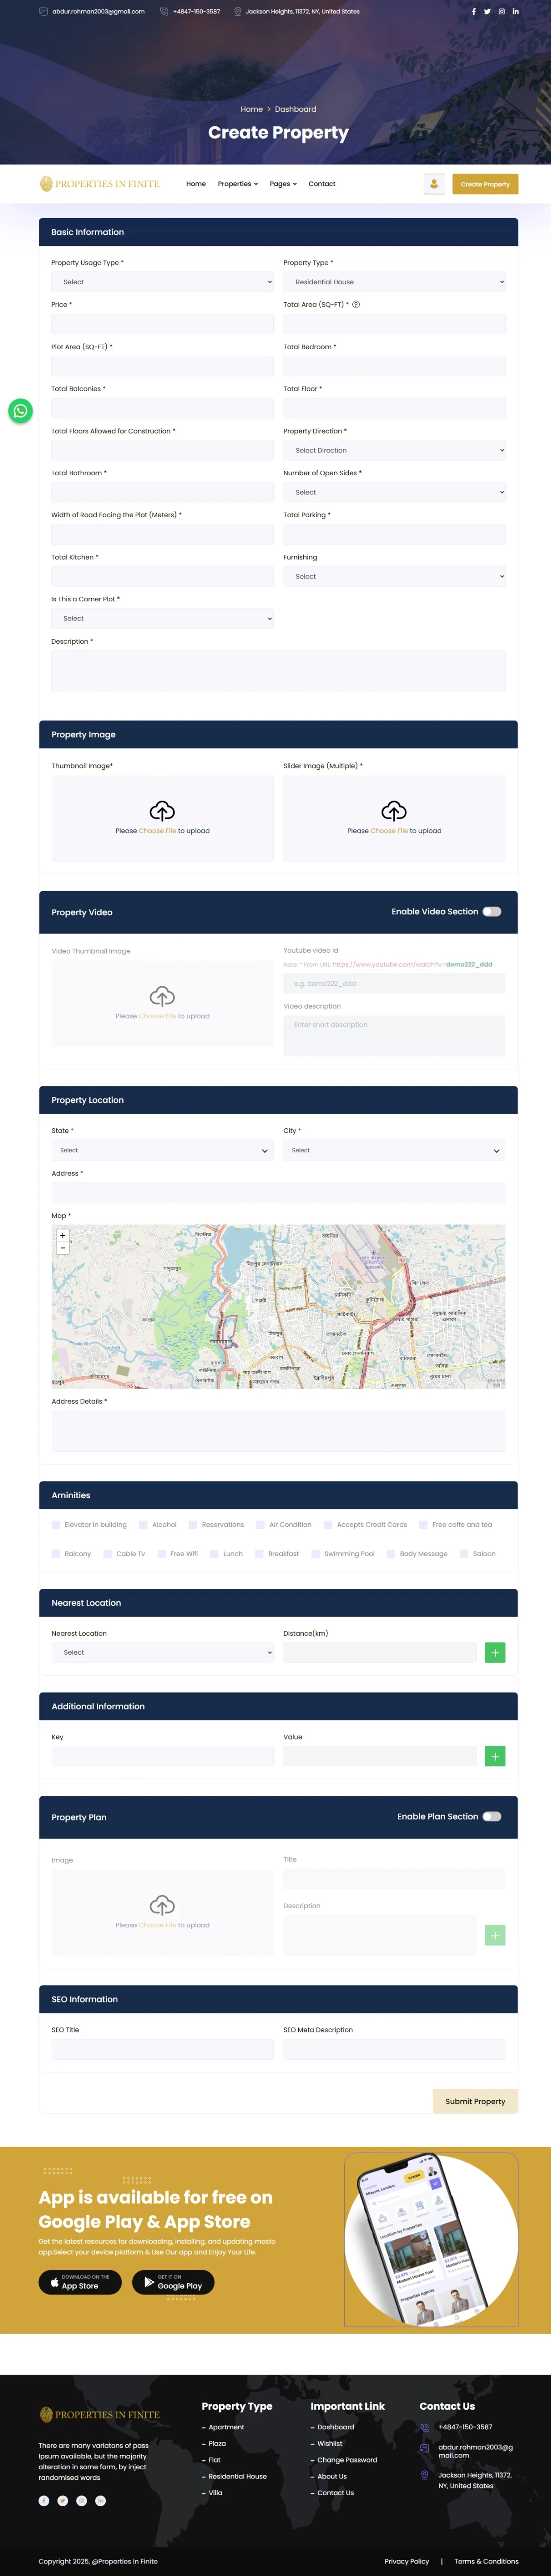Image resolution: width=551 pixels, height=2576 pixels.
Task: Click the info icon beside Total Area
Action: click(x=356, y=305)
